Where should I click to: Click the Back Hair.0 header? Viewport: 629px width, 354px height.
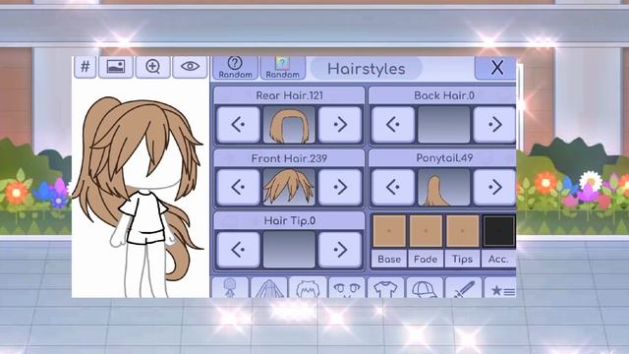[x=443, y=95]
